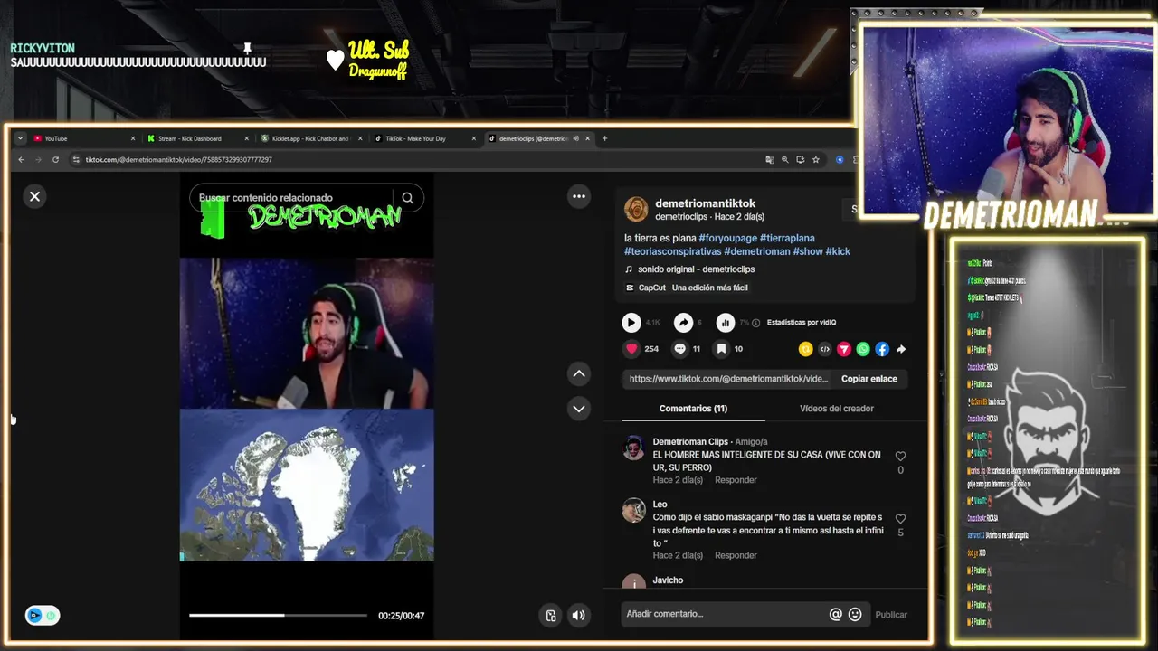Click the 'Publicar' comment button
The height and width of the screenshot is (651, 1158).
tap(891, 615)
